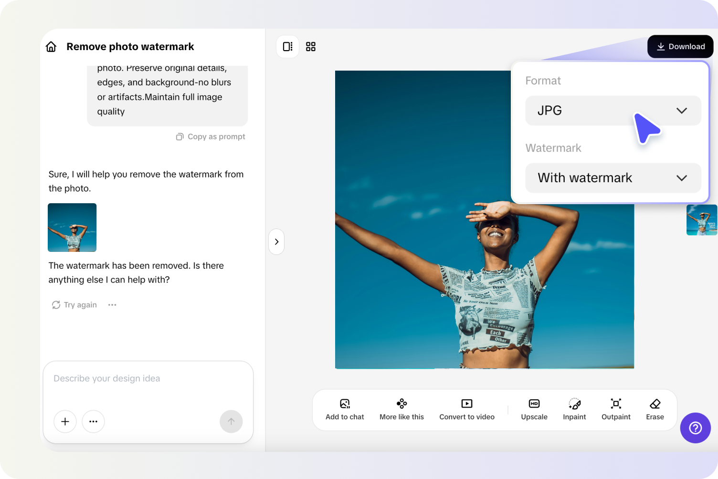The width and height of the screenshot is (718, 479).
Task: Open more options in prompt box
Action: click(x=94, y=422)
